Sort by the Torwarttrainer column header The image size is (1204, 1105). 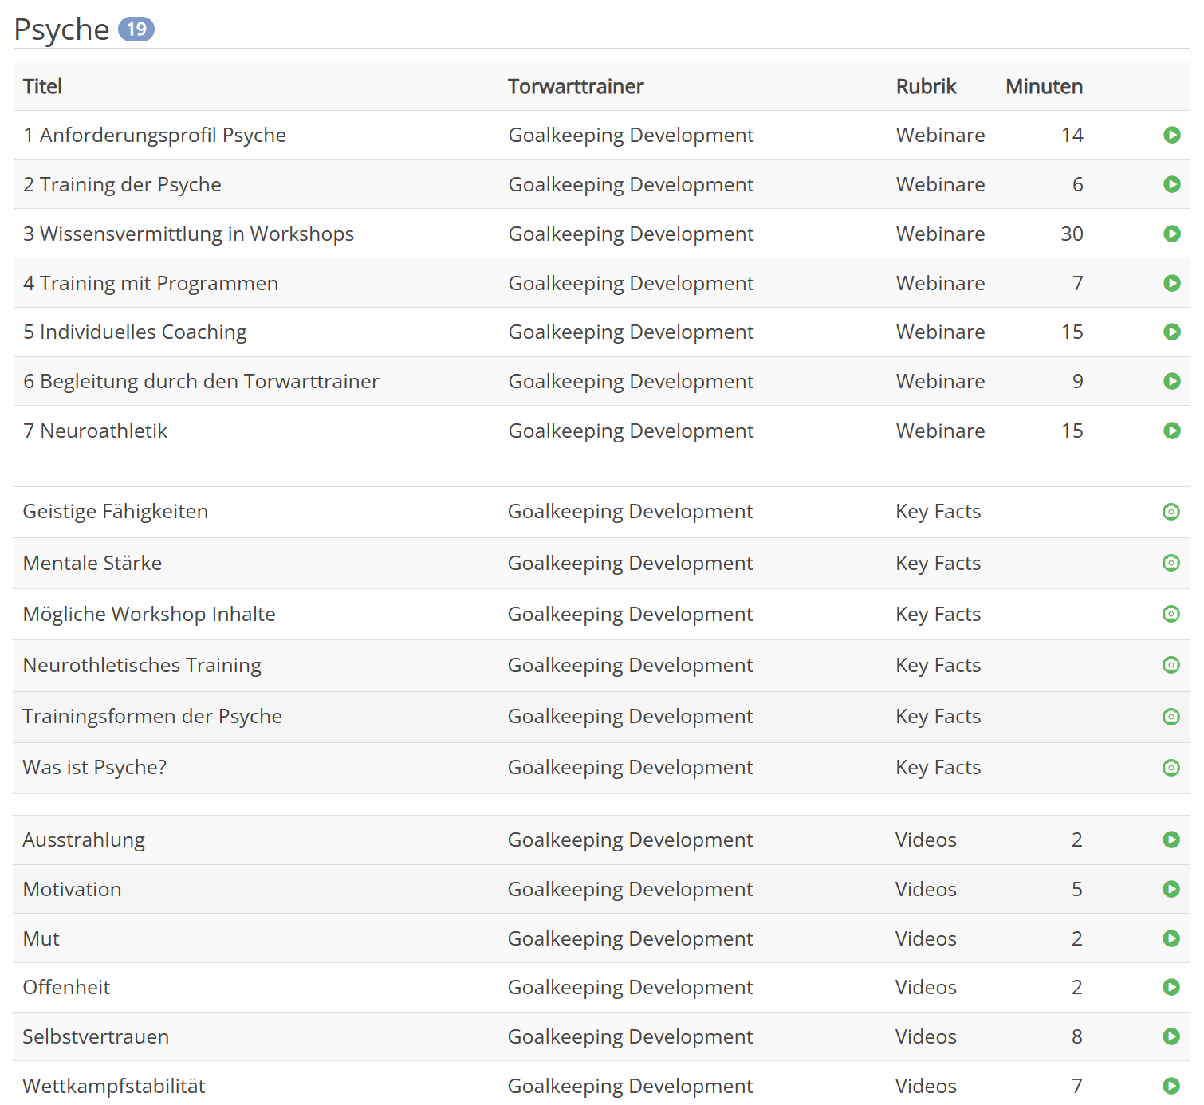[576, 86]
